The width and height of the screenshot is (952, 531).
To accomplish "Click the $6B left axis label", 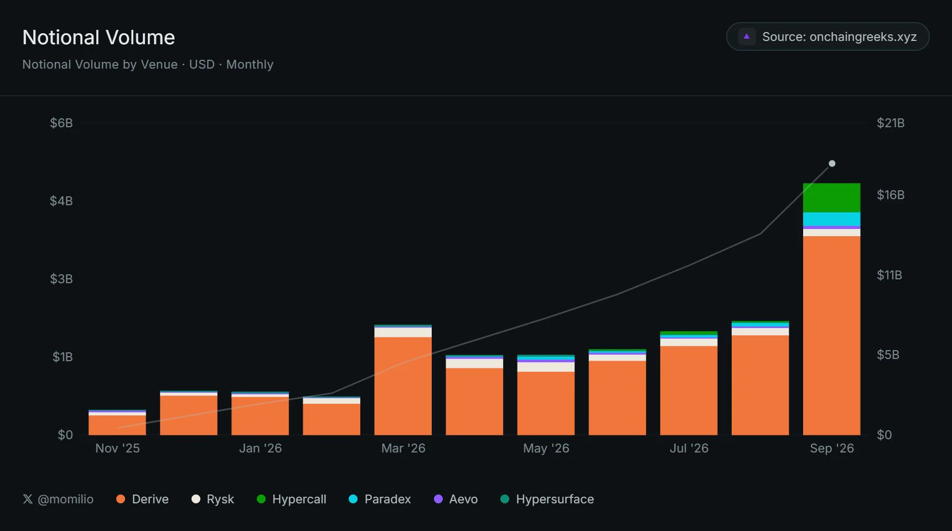I will [61, 123].
